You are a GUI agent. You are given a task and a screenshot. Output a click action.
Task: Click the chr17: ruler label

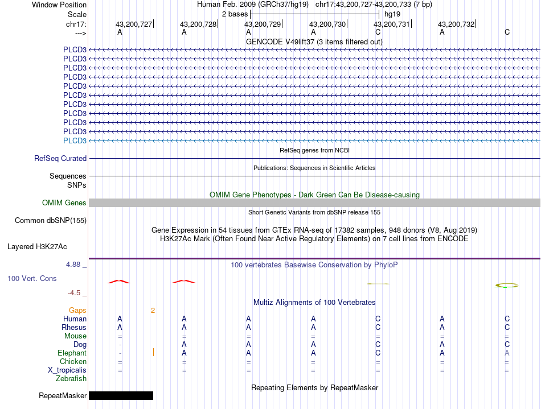click(x=76, y=24)
